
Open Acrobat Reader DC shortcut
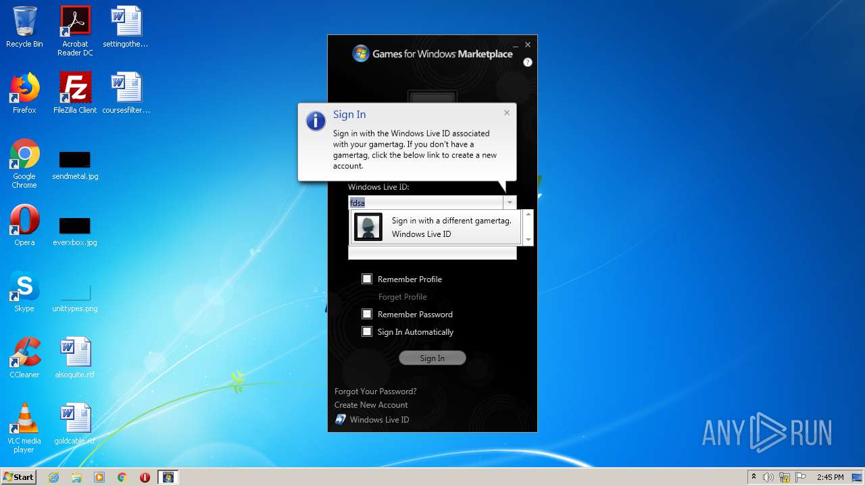(75, 31)
